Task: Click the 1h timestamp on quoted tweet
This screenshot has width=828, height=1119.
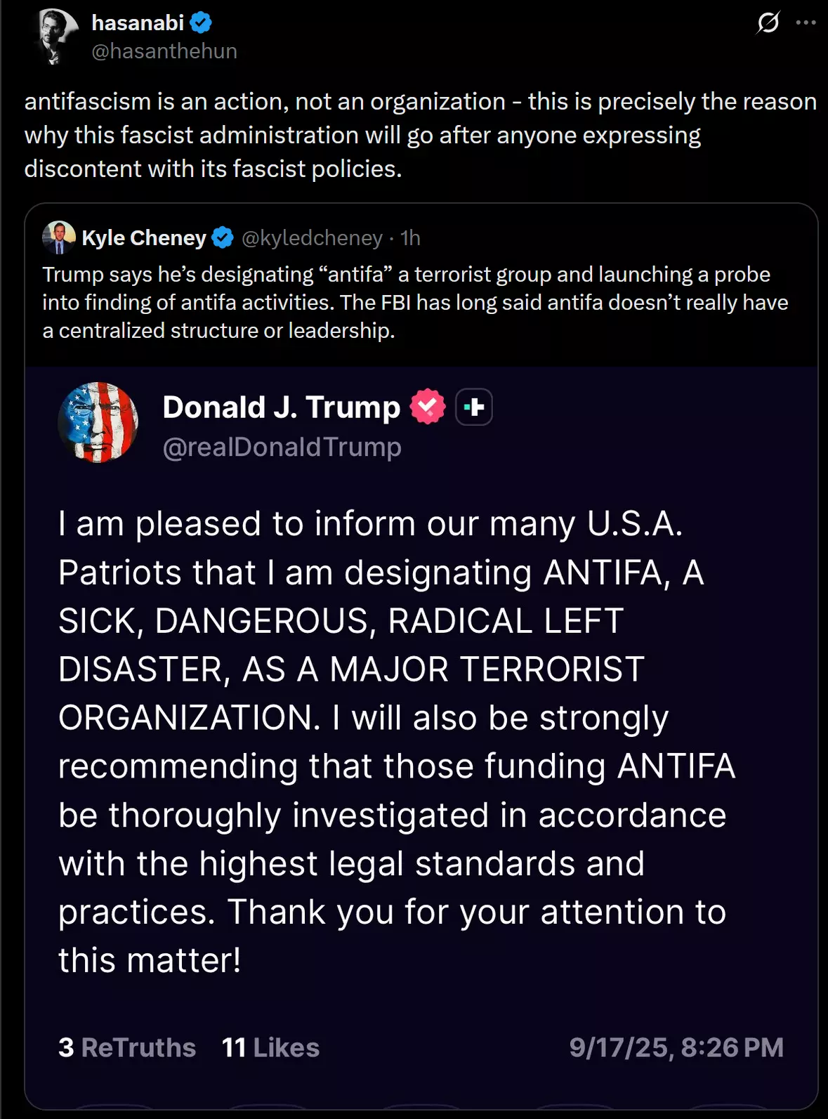Action: click(x=410, y=238)
